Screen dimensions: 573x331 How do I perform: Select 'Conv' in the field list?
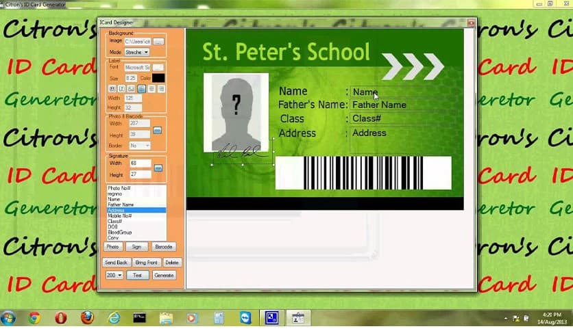click(136, 238)
